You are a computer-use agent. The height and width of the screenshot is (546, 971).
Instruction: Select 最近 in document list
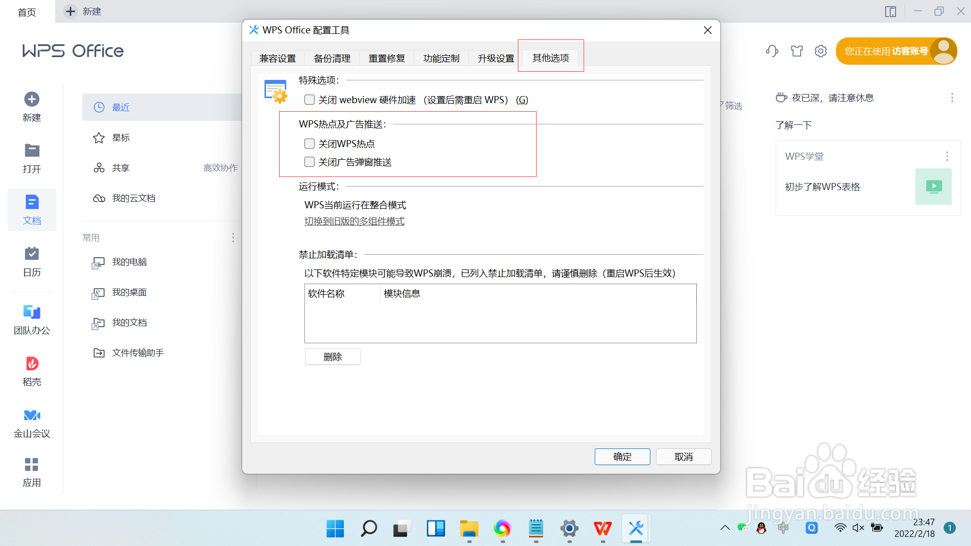[x=163, y=107]
